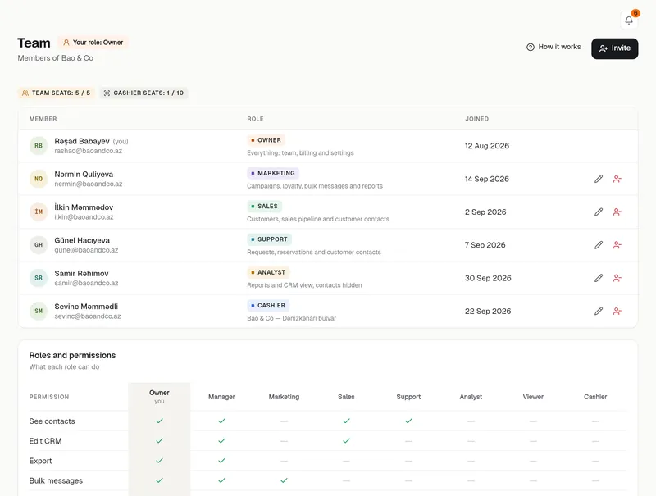Click the Member column header
The height and width of the screenshot is (496, 656).
pyautogui.click(x=43, y=119)
